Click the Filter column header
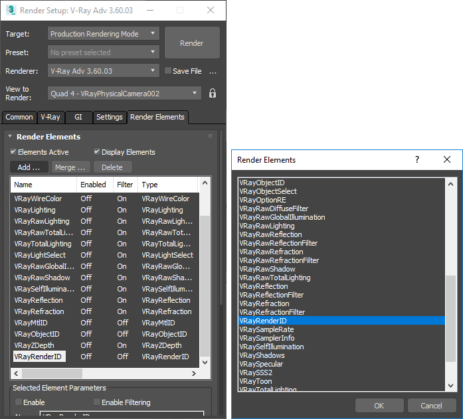This screenshot has width=463, height=419. pos(126,185)
